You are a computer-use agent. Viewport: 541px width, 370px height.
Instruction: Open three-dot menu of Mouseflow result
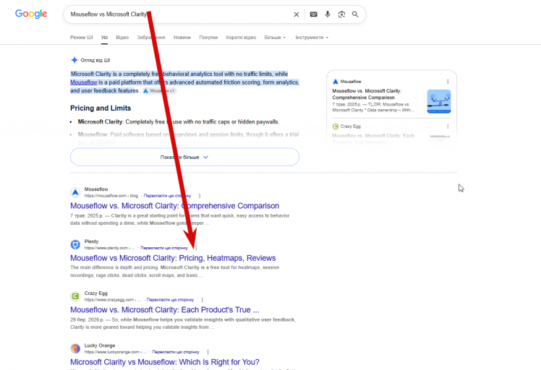200,196
